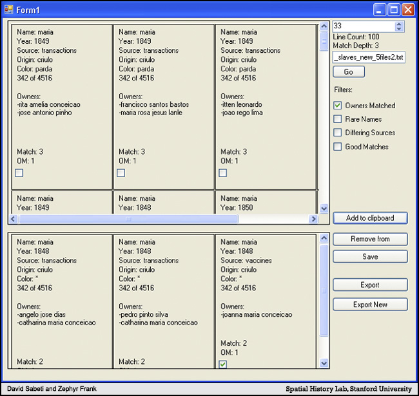Turn on the Good Matches filter

click(x=337, y=147)
